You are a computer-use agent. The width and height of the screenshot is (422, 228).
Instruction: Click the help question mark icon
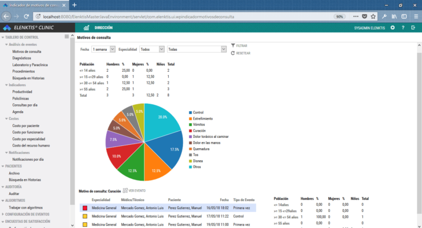point(403,27)
